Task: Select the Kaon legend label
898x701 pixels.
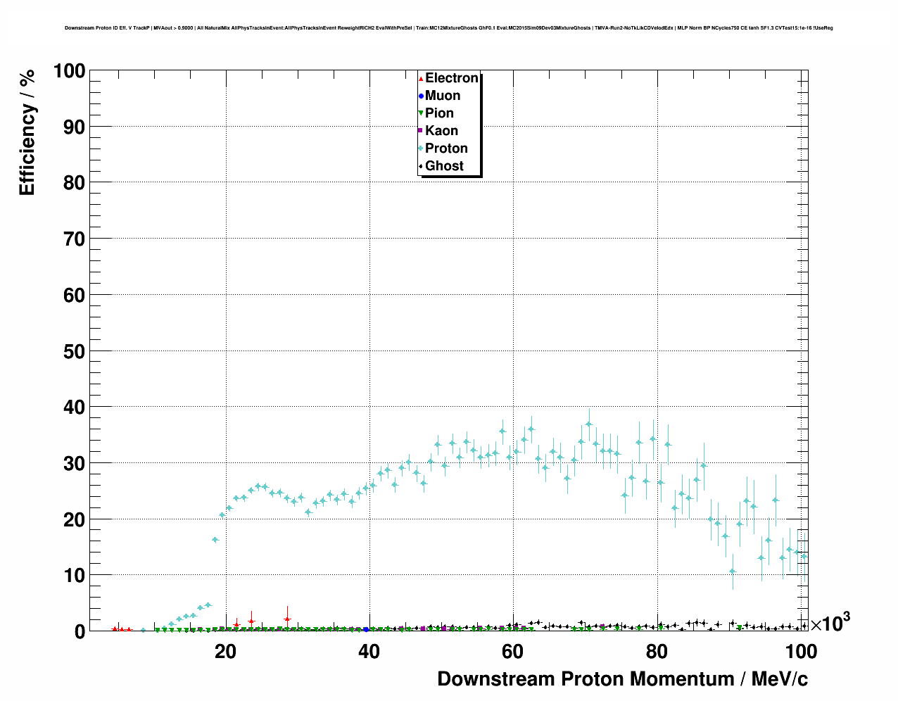Action: coord(441,131)
